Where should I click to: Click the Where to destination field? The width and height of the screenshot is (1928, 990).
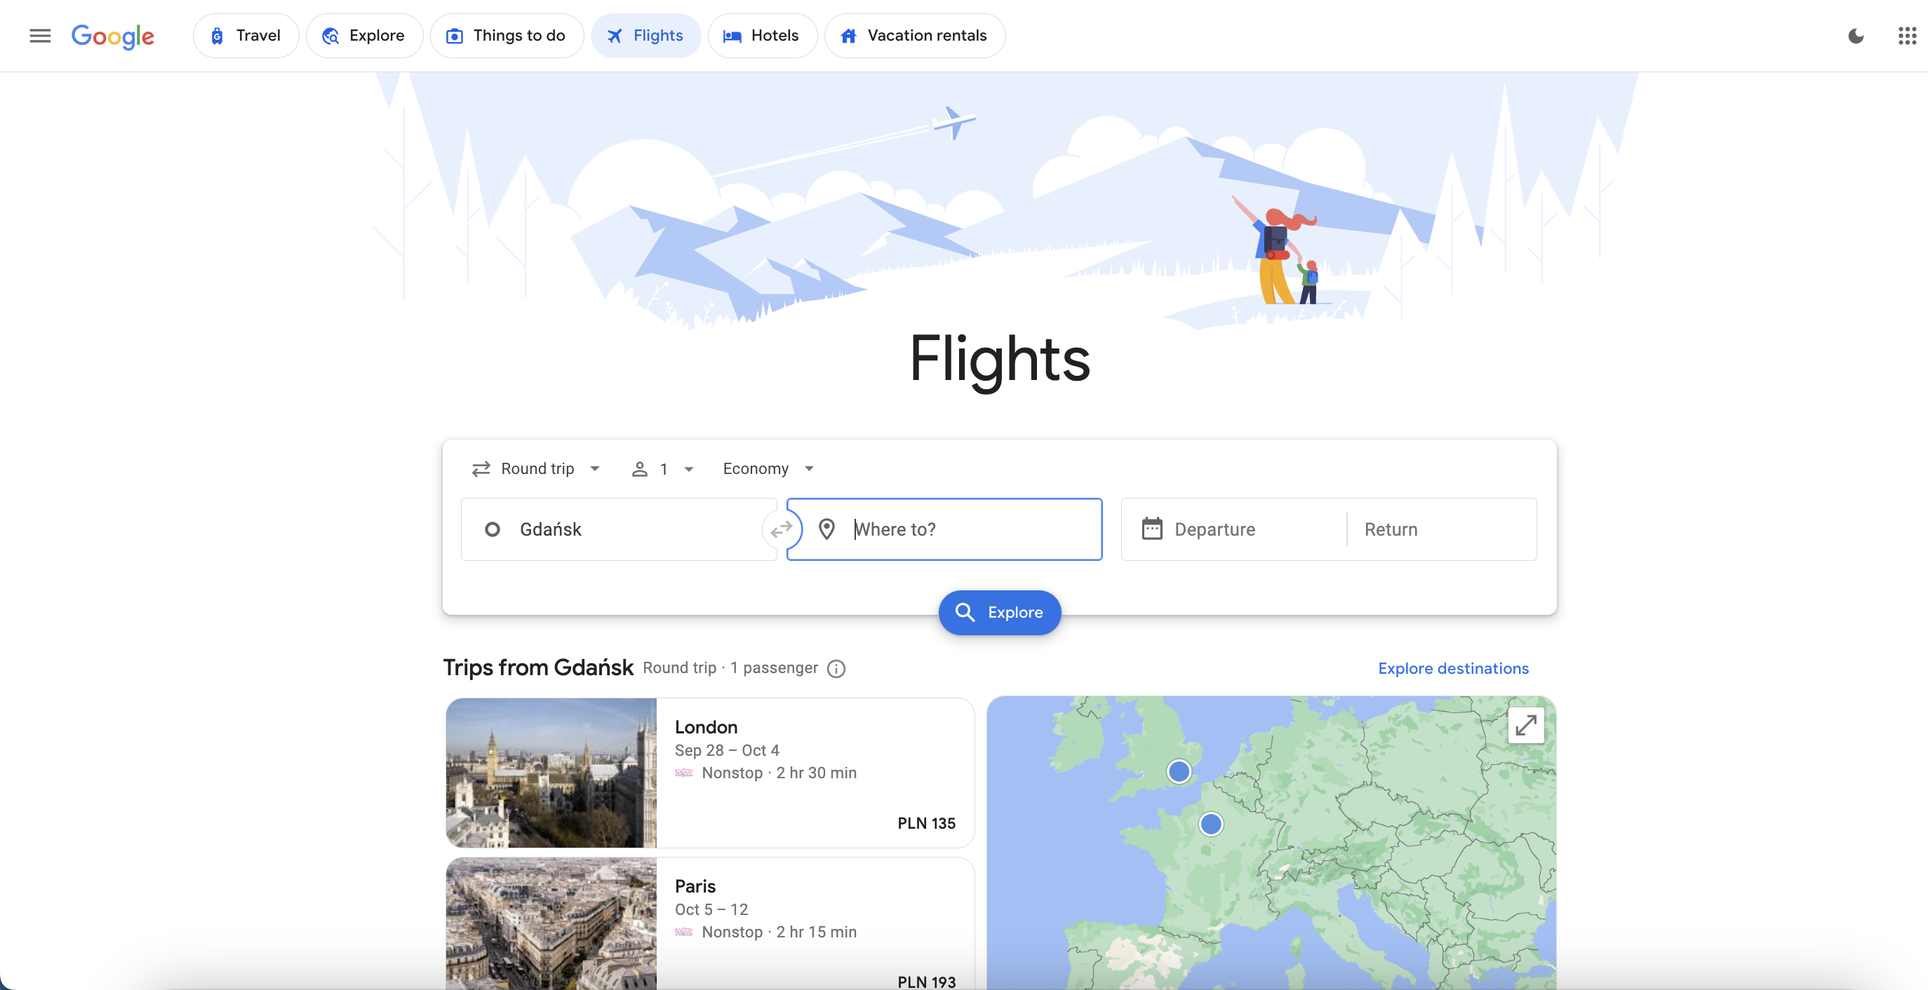click(x=944, y=529)
